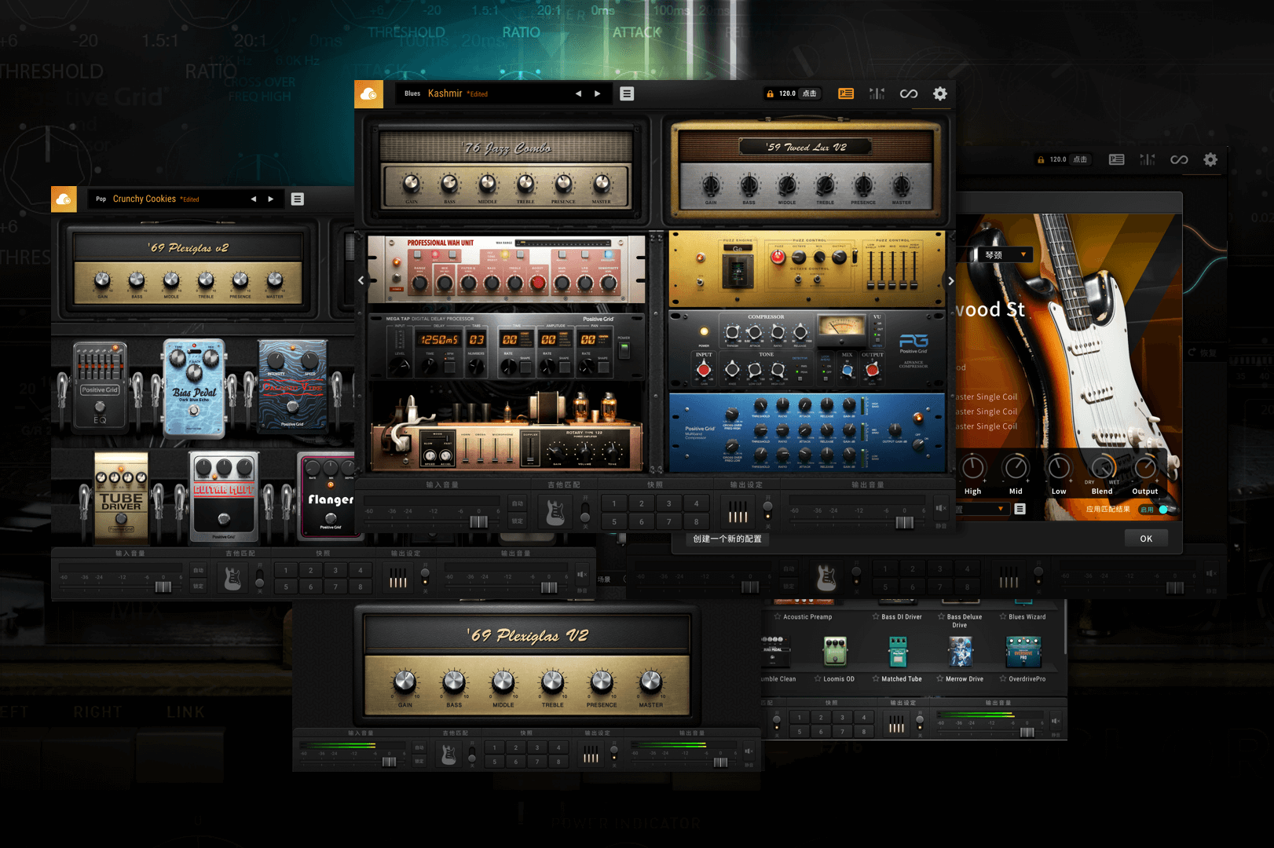Viewport: 1274px width, 848px height.
Task: Click the Blend knob in guitar match dialog
Action: 1102,469
